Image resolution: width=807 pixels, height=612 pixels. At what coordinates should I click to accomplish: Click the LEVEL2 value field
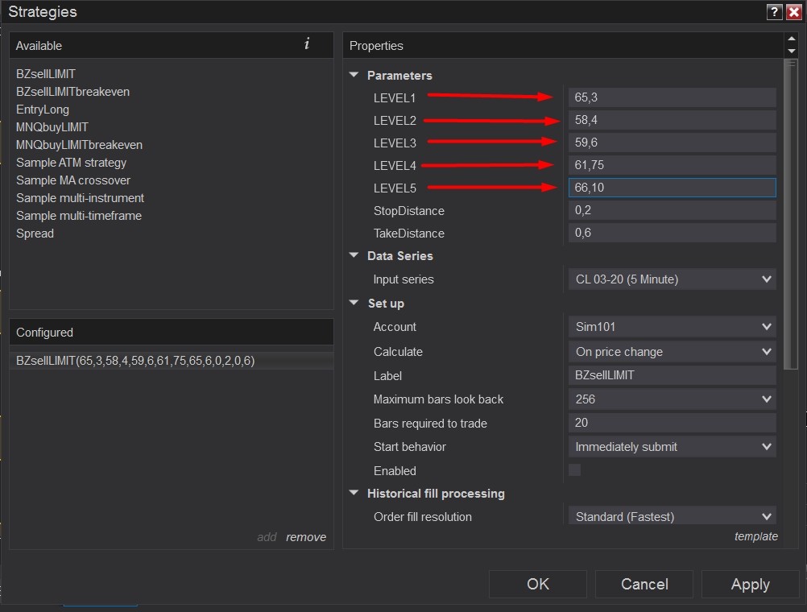click(672, 120)
